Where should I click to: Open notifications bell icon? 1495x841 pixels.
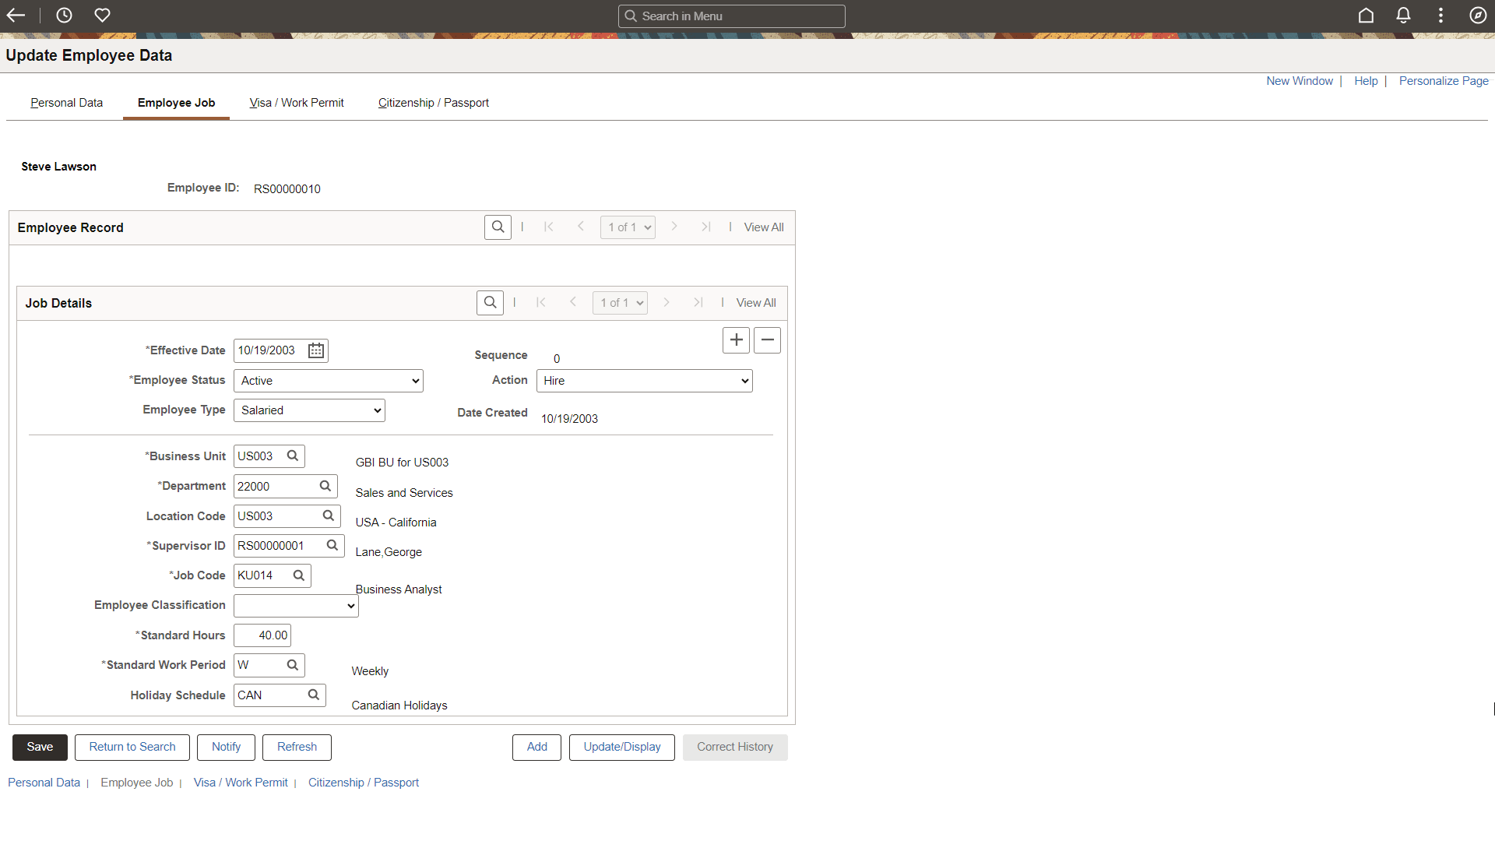click(x=1403, y=15)
